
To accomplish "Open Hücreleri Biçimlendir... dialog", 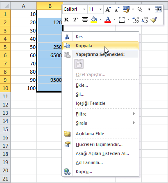I will coord(100,144).
